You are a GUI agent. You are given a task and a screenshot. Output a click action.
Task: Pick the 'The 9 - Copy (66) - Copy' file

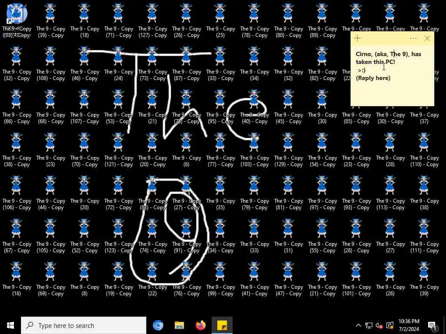pos(17,107)
